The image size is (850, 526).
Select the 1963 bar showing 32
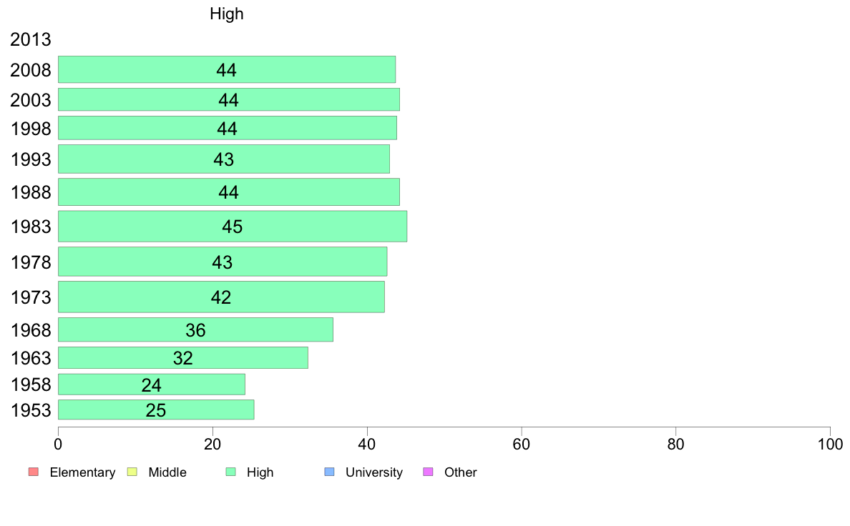click(x=183, y=357)
